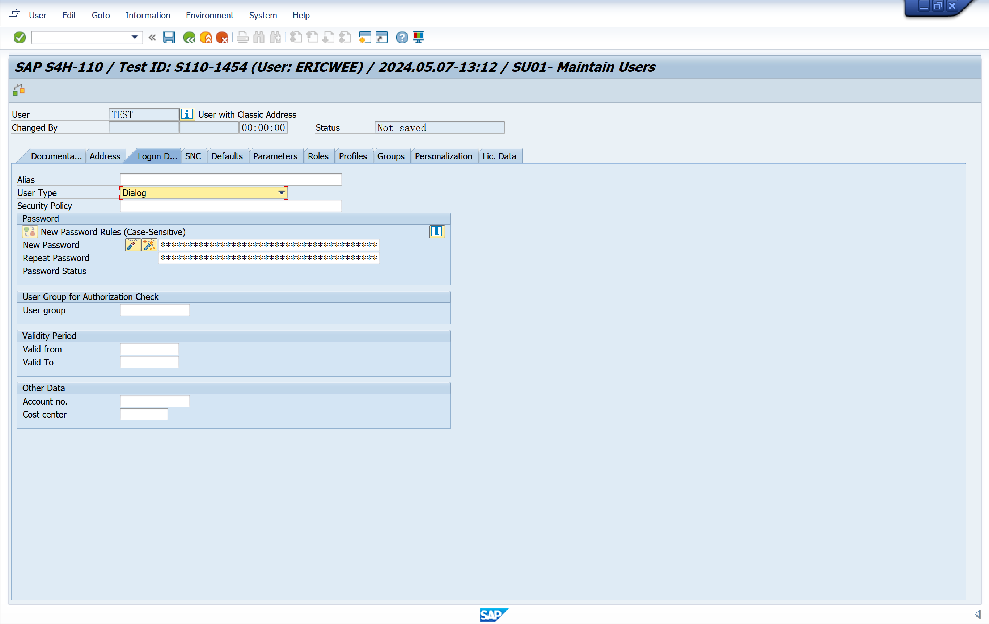
Task: Click the Create New Session icon
Action: [x=365, y=37]
